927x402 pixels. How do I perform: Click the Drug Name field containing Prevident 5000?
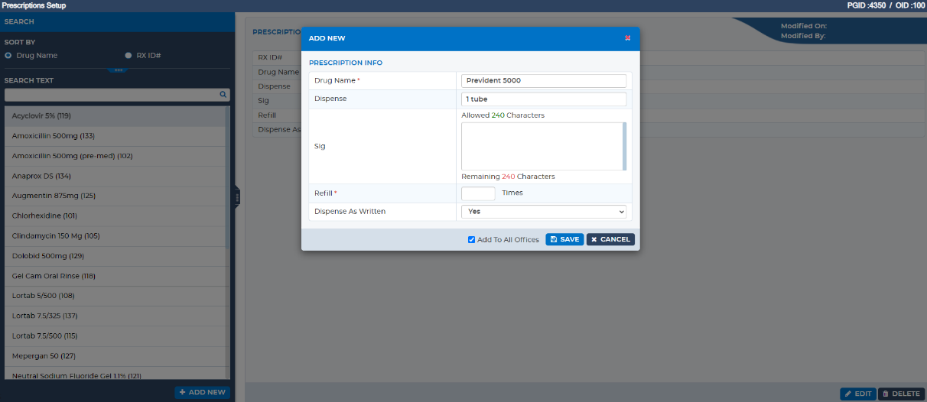544,80
